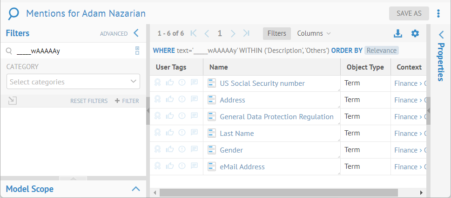Click the warning icon for Gender row

[x=182, y=150]
